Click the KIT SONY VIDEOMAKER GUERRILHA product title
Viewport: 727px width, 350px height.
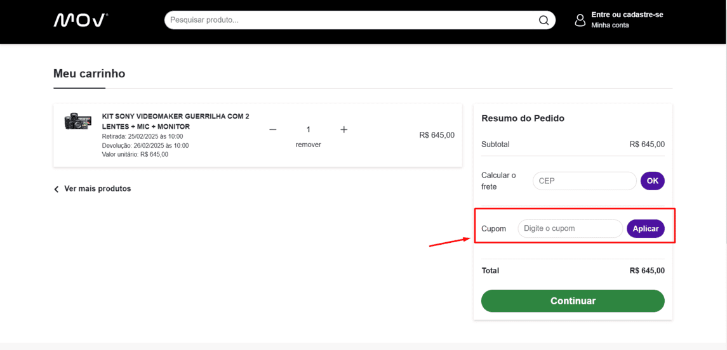coord(175,121)
